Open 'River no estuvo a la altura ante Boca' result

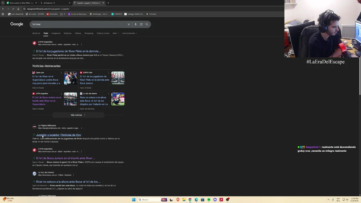[68, 182]
